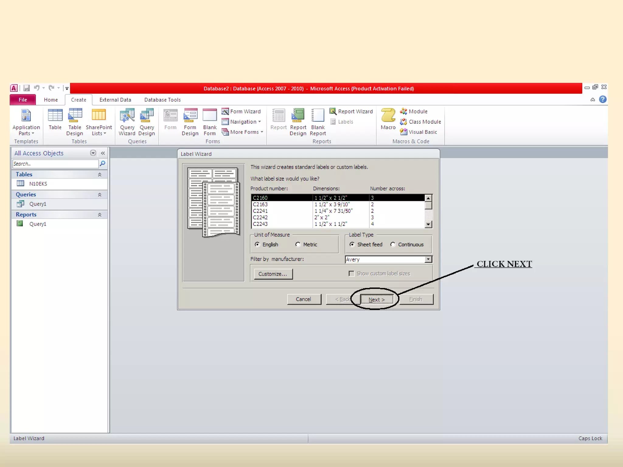Viewport: 623px width, 467px height.
Task: Click the Microsoft Access Help icon
Action: pyautogui.click(x=602, y=99)
